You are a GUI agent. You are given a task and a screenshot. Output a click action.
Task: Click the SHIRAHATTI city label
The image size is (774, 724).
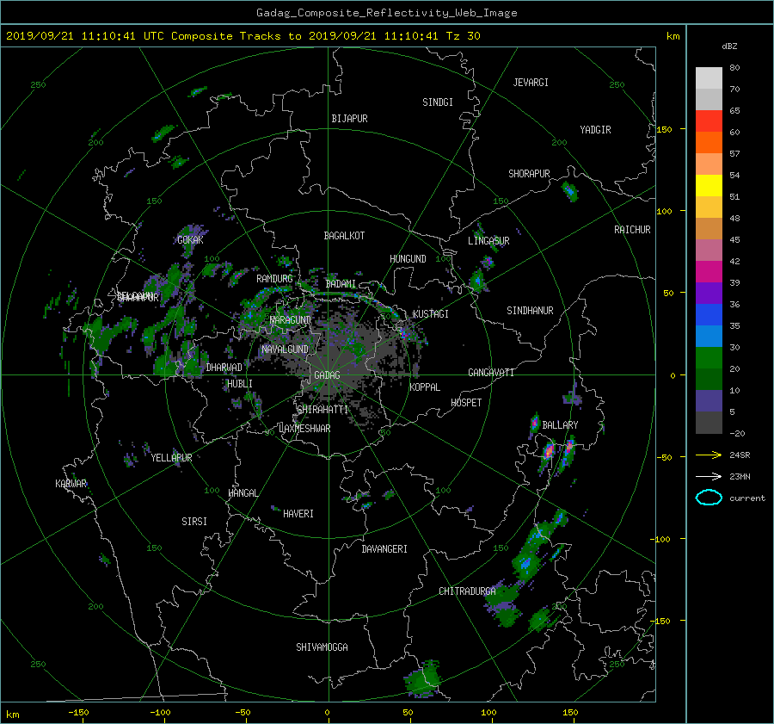322,410
